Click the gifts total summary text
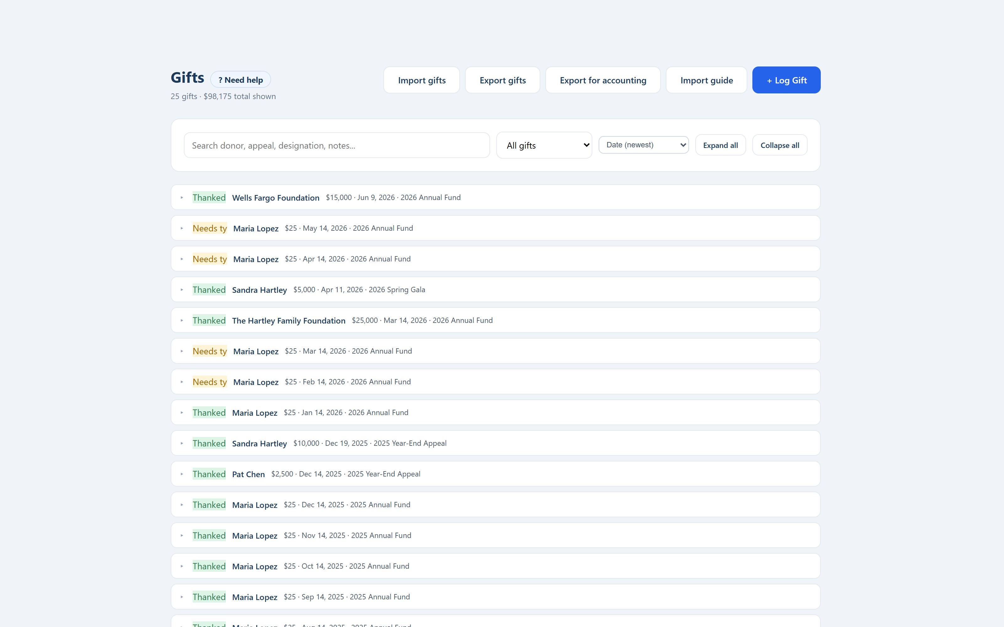 223,96
